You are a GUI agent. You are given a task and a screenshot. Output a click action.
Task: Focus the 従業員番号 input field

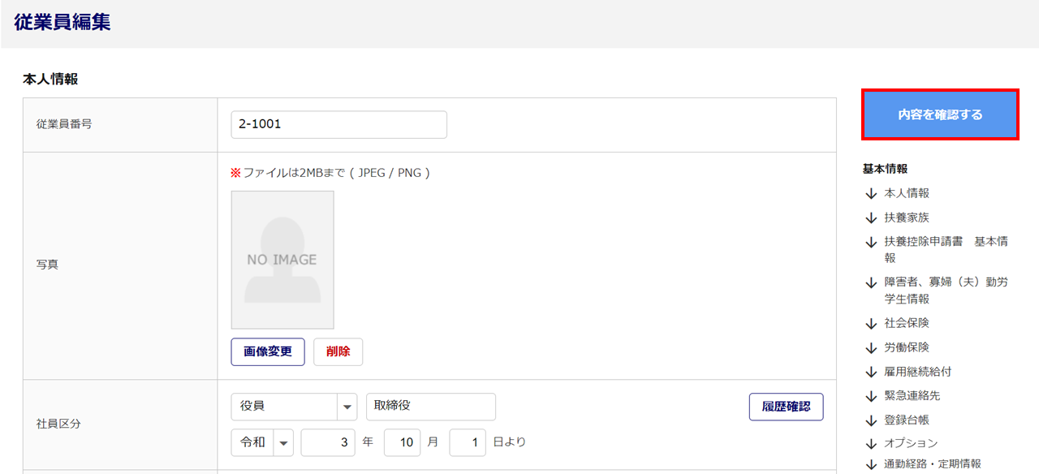[338, 125]
